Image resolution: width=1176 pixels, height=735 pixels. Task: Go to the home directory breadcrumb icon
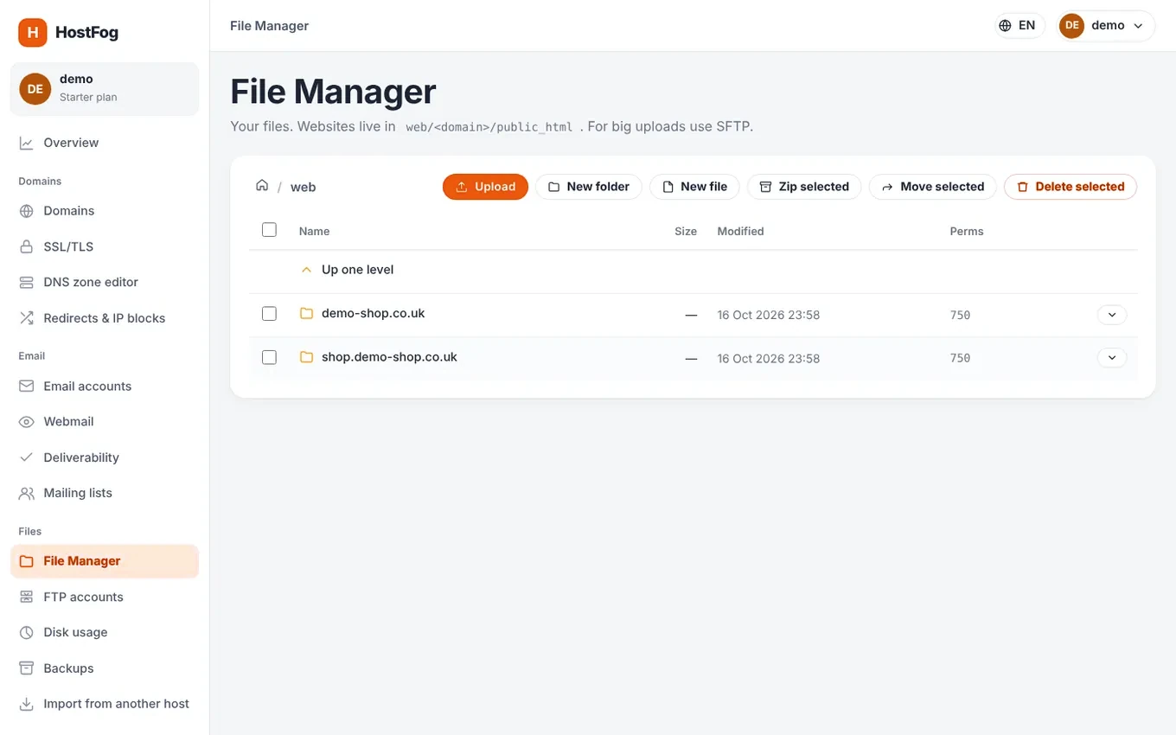click(x=262, y=186)
